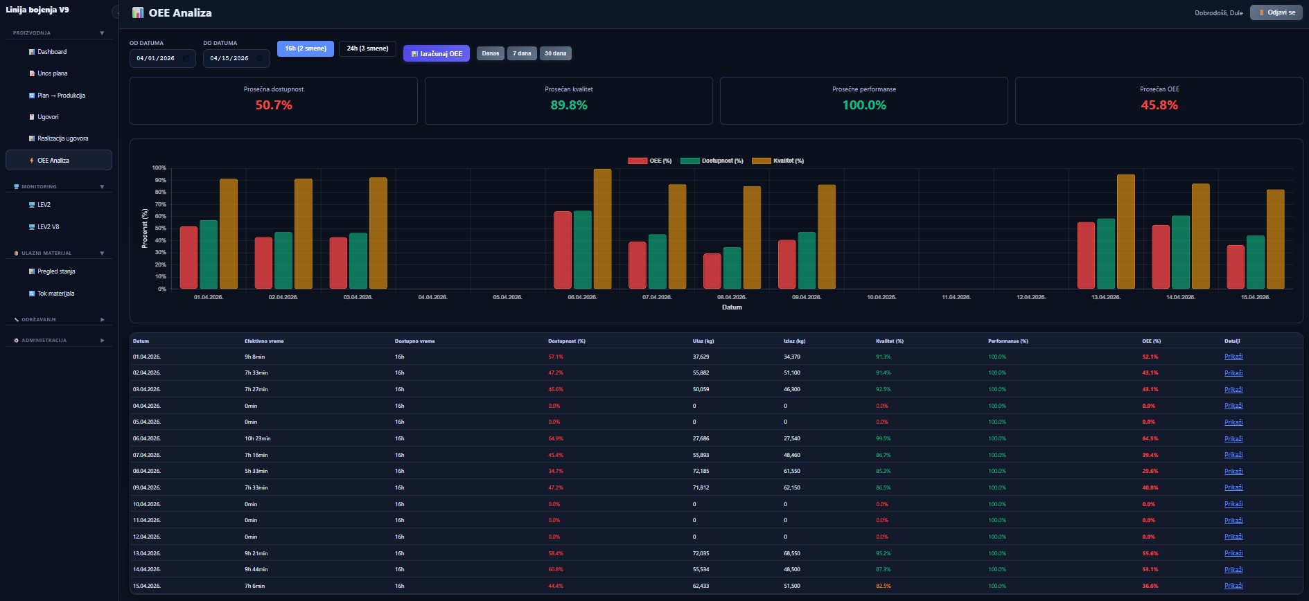The width and height of the screenshot is (1309, 601).
Task: Select the 16h (2 smene) shift mode
Action: tap(306, 48)
